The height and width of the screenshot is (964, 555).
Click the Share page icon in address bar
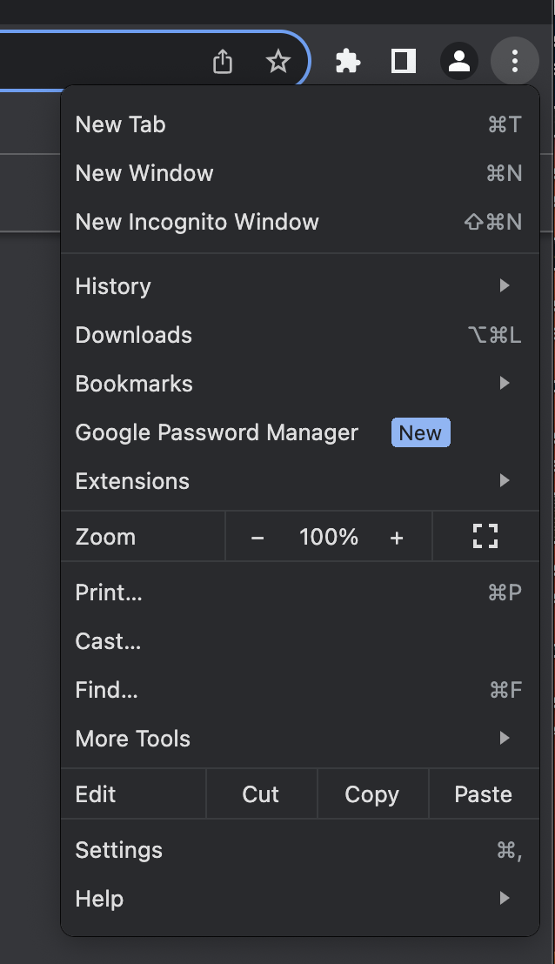[223, 62]
